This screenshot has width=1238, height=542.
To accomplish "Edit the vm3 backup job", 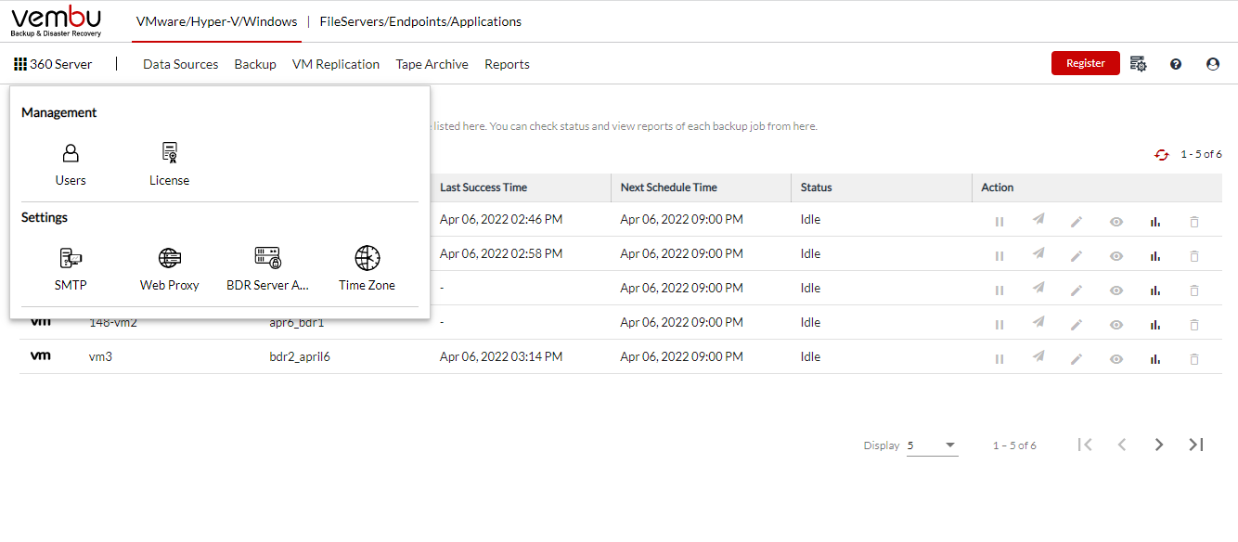I will pos(1077,358).
